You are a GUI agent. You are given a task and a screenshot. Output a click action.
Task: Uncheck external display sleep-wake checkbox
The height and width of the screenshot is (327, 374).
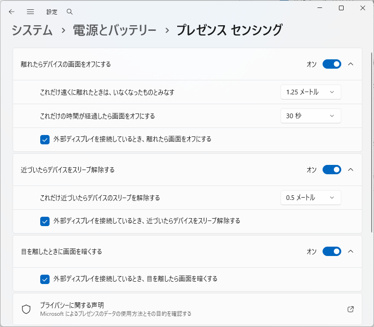click(45, 221)
